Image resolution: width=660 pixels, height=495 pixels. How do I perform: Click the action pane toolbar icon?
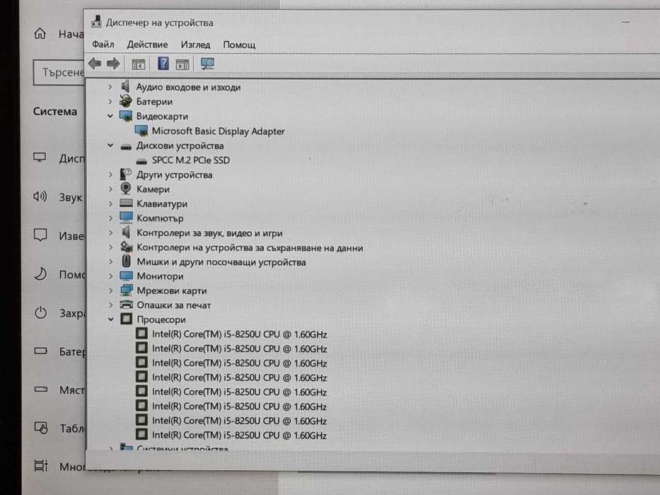pos(183,64)
